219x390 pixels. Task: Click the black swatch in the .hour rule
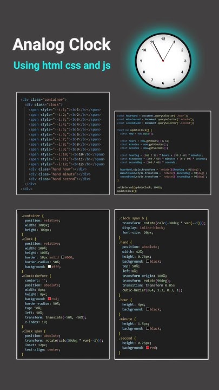(148, 309)
